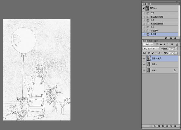Image resolution: width=181 pixels, height=130 pixels.
Task: Add a layer style via fx icon
Action: click(x=155, y=126)
